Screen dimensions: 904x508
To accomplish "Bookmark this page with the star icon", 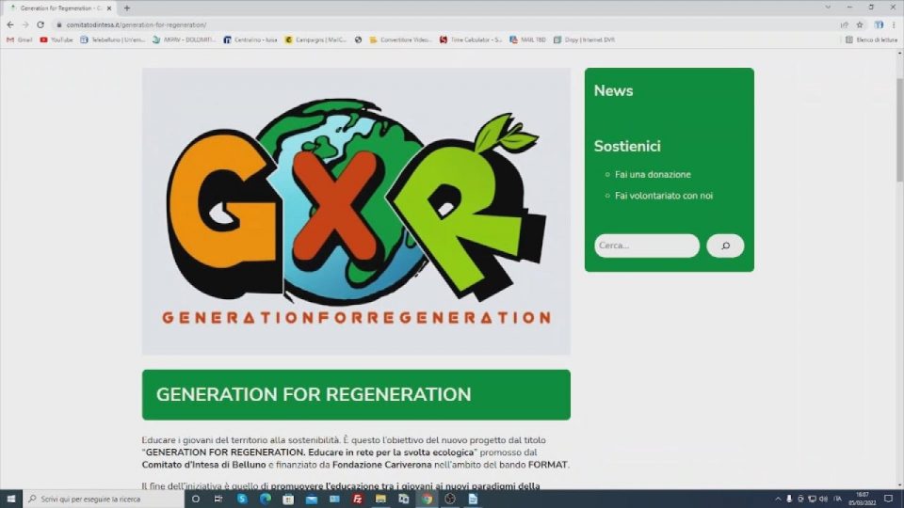I will (x=859, y=24).
